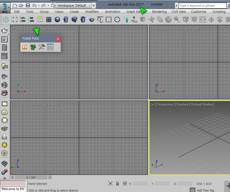Click the red and blue spheres icon in sidebar
230x192 pixels.
coord(5,171)
